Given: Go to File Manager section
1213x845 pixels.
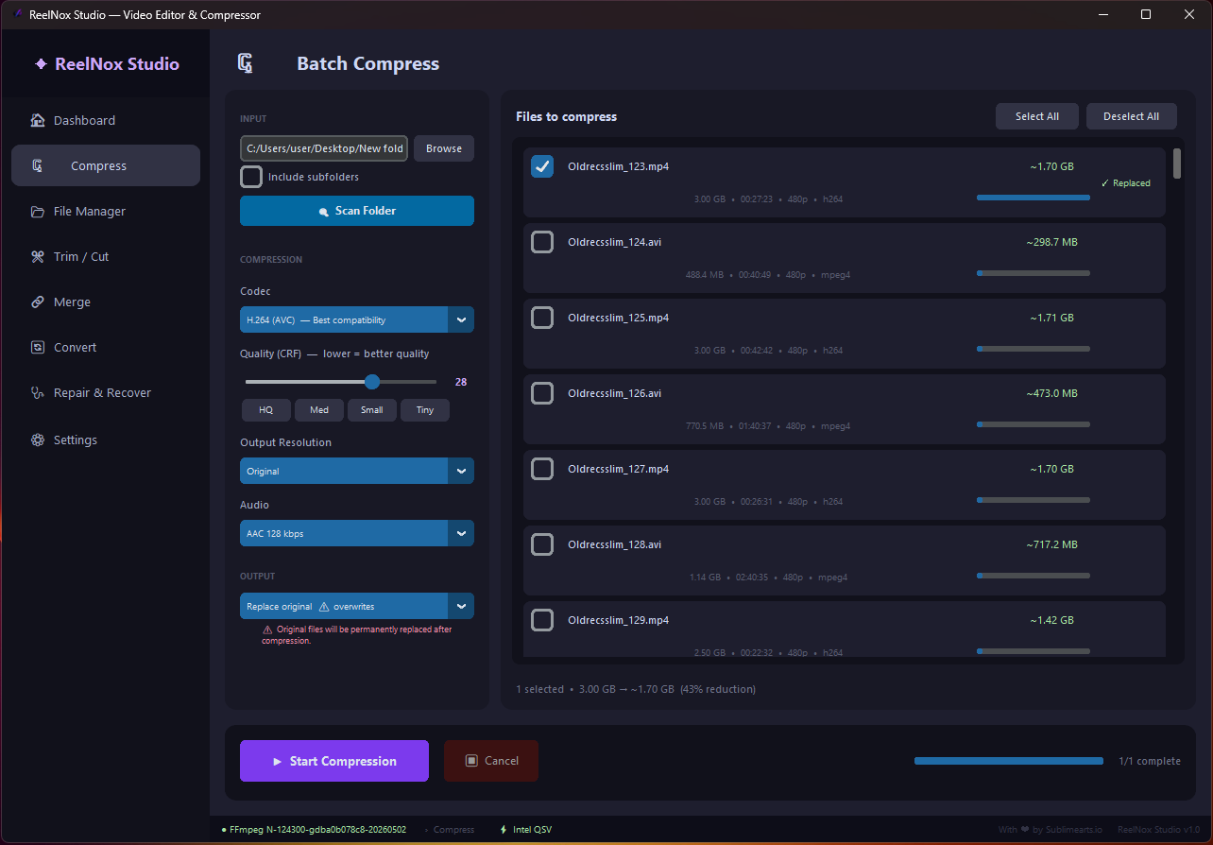Looking at the screenshot, I should pos(106,211).
